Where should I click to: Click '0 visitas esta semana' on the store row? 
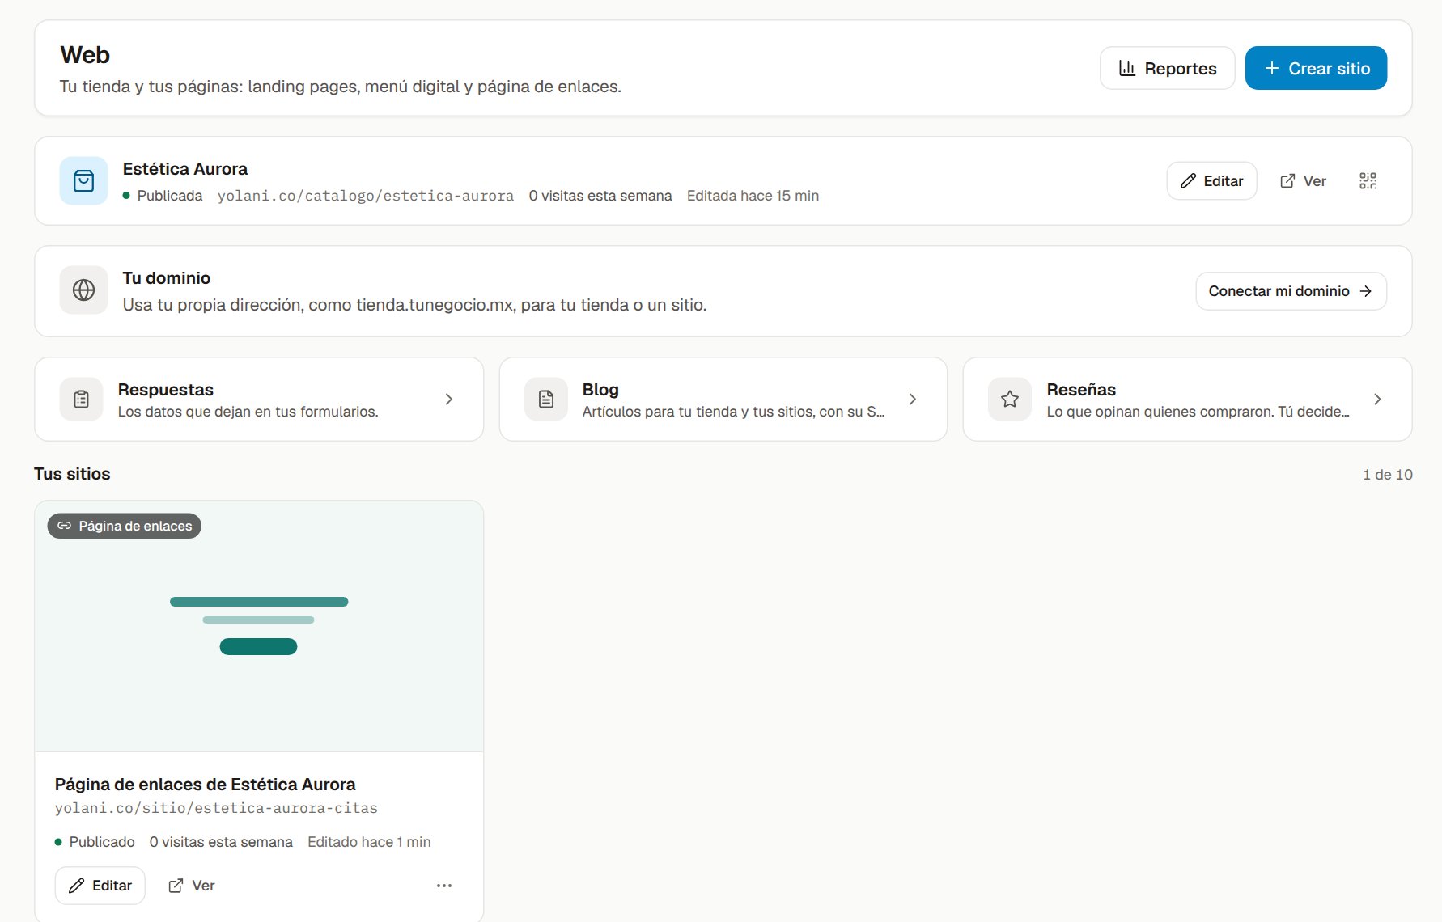click(x=600, y=196)
